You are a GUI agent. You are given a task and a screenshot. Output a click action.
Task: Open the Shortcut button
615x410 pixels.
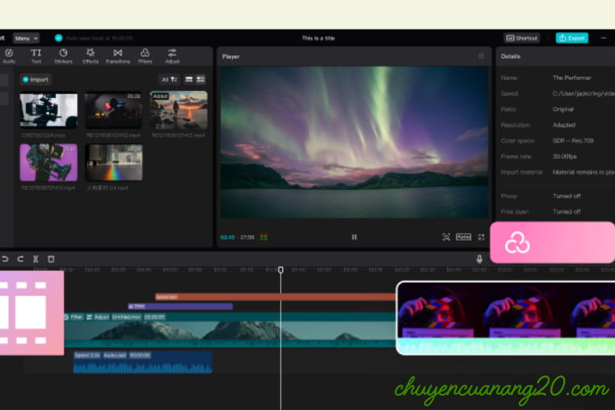(x=522, y=38)
